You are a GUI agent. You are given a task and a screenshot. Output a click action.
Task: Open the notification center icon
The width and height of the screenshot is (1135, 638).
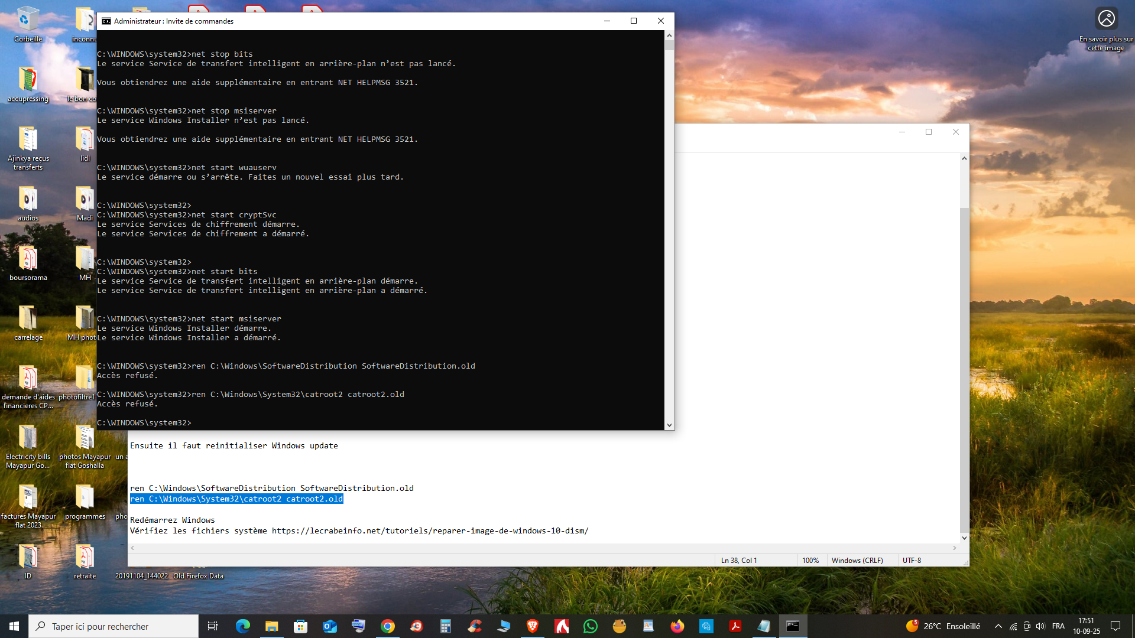(x=1115, y=626)
